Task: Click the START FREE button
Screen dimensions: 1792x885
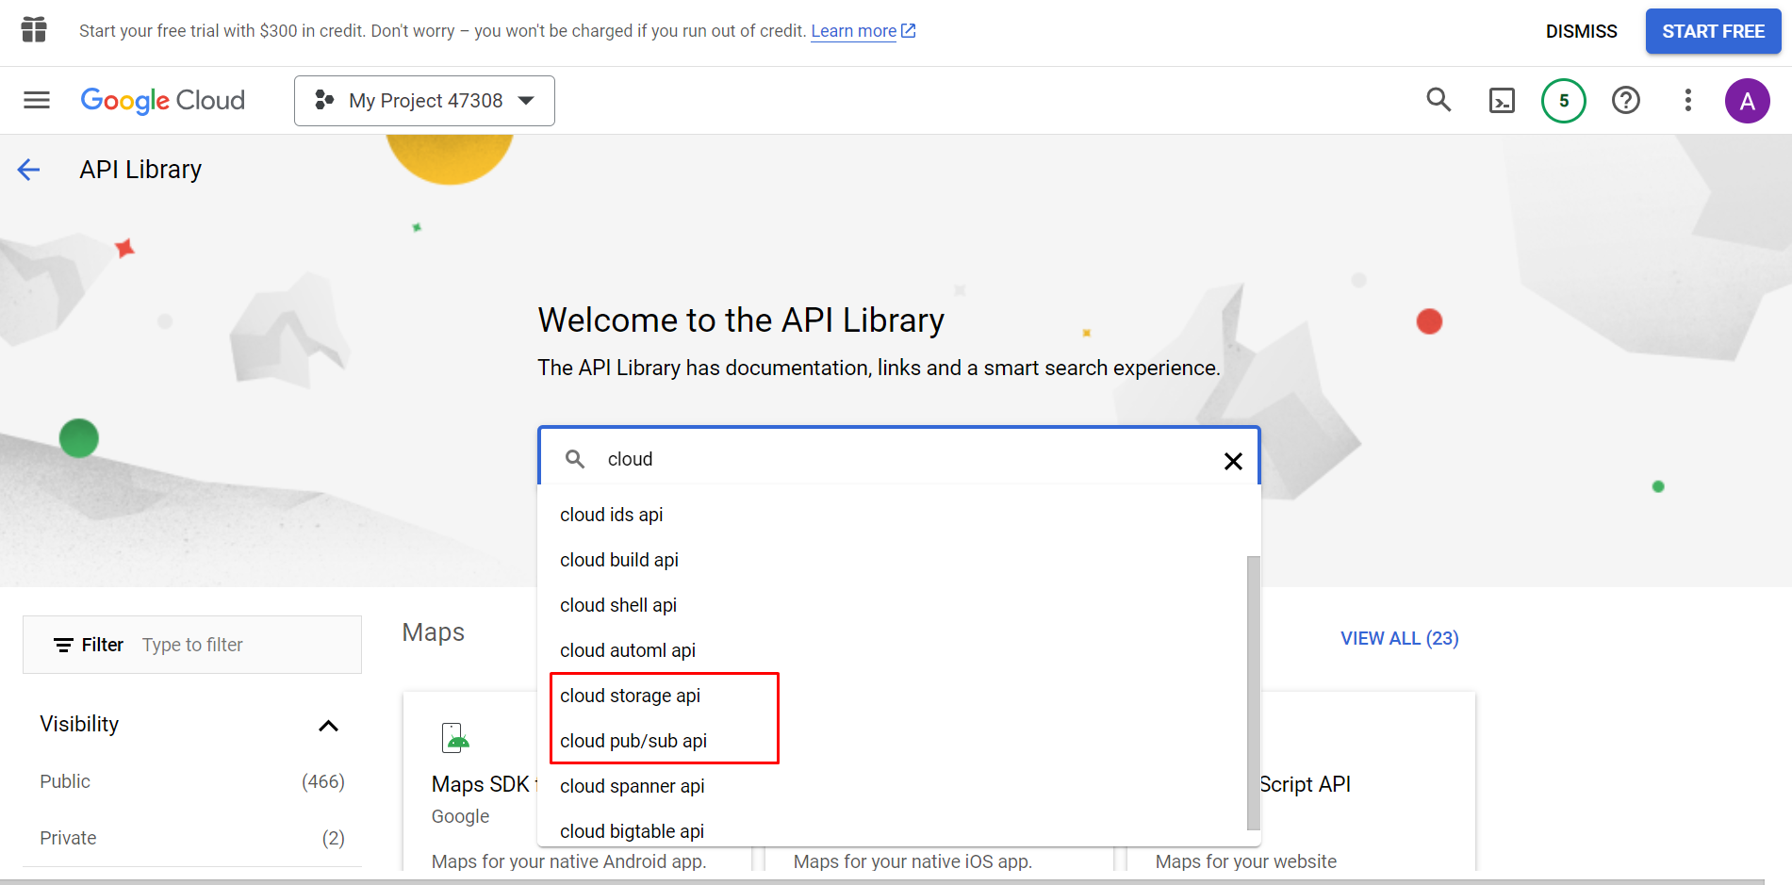Action: pos(1713,30)
